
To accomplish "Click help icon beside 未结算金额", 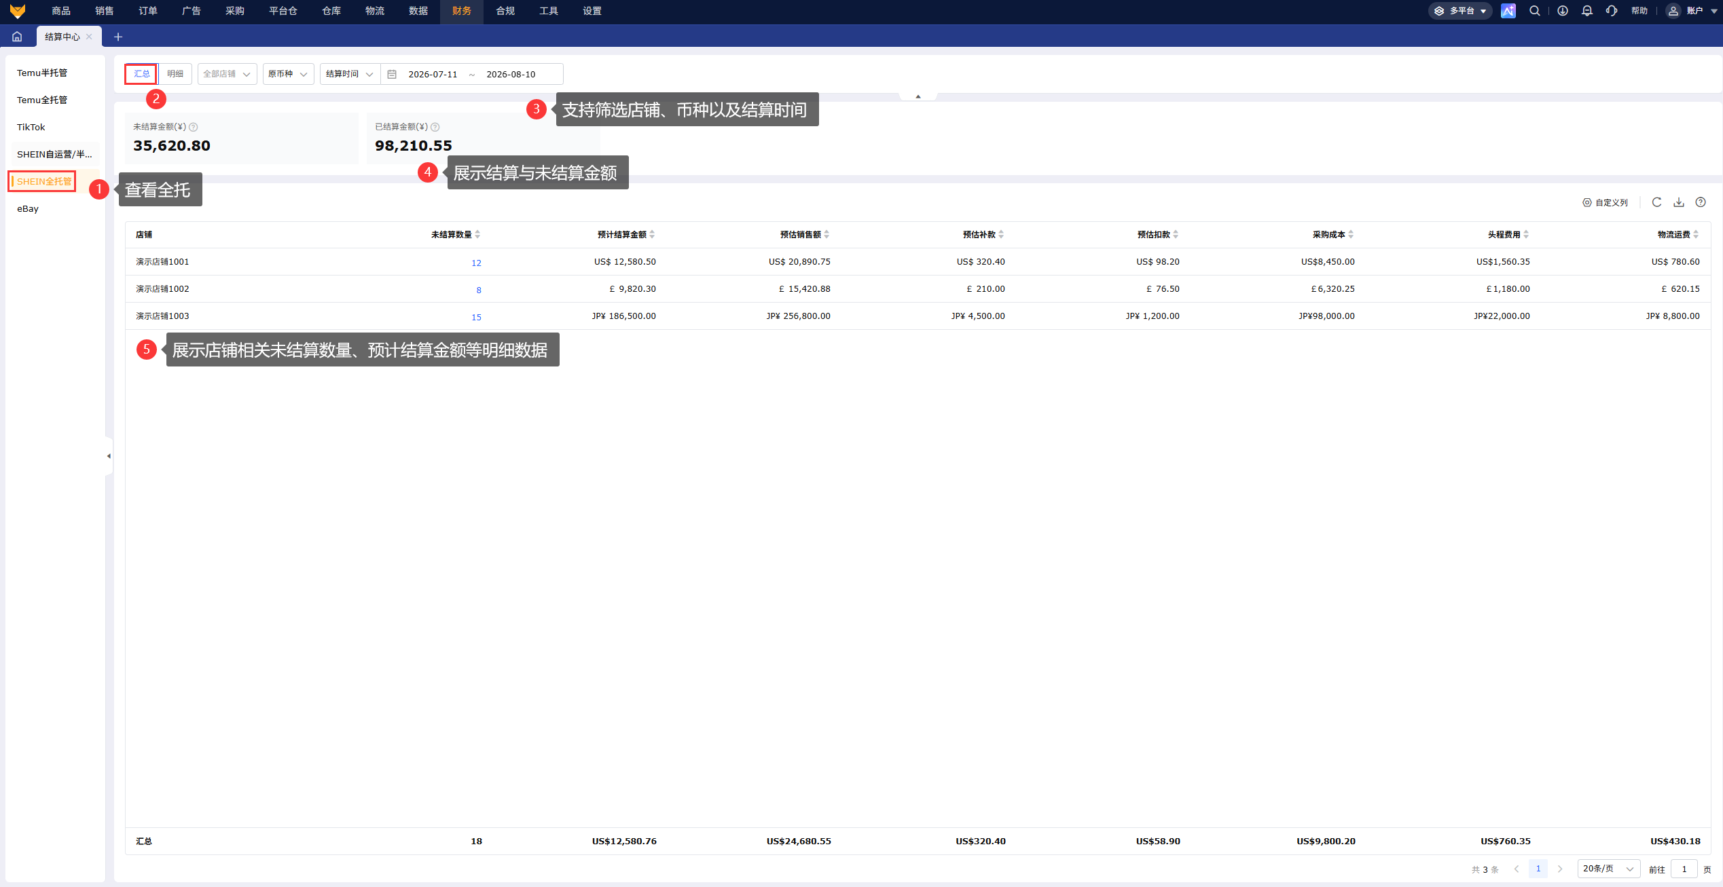I will tap(194, 127).
